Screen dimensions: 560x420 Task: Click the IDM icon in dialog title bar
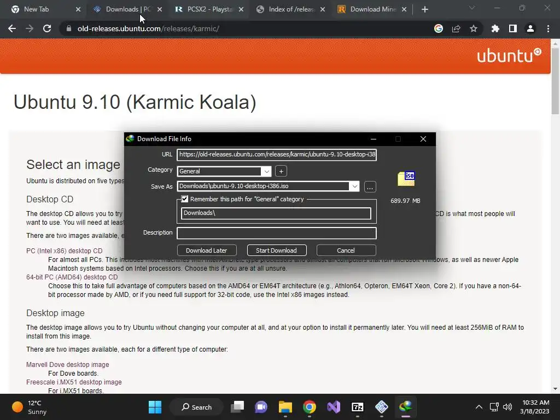pyautogui.click(x=130, y=138)
